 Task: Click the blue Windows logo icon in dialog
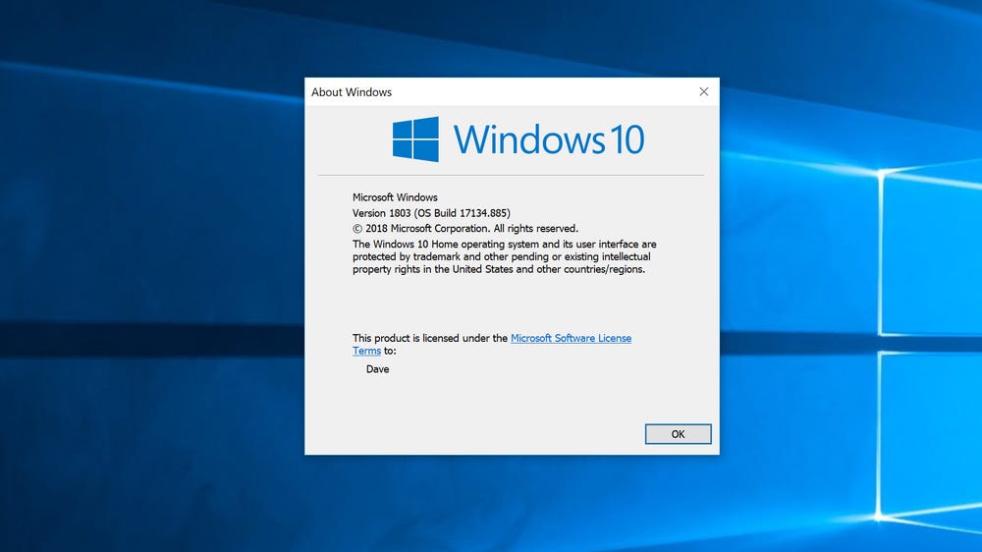415,139
